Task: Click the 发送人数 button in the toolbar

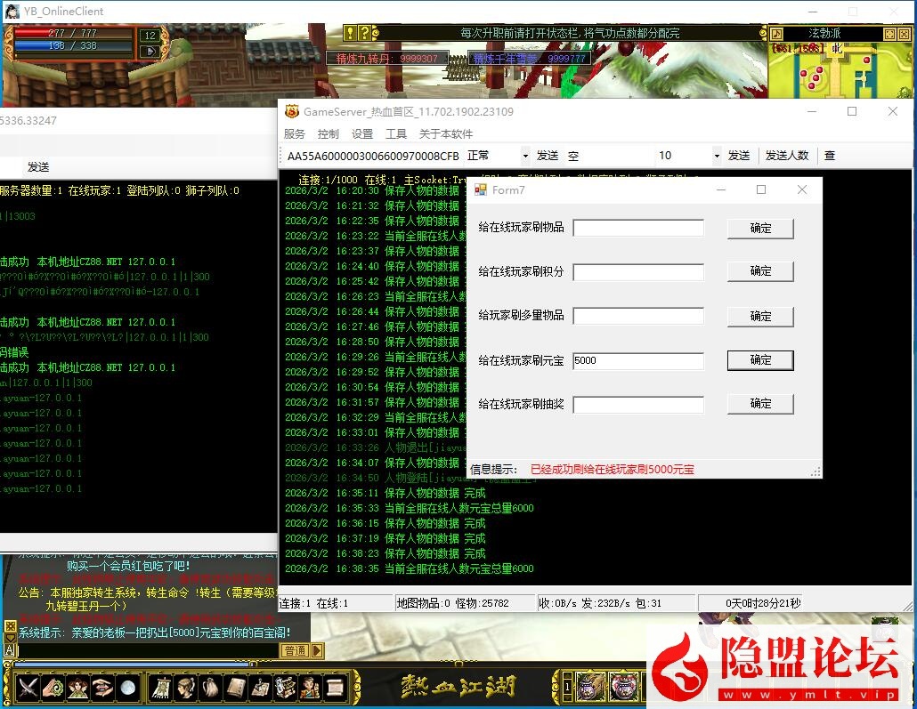Action: pyautogui.click(x=787, y=155)
